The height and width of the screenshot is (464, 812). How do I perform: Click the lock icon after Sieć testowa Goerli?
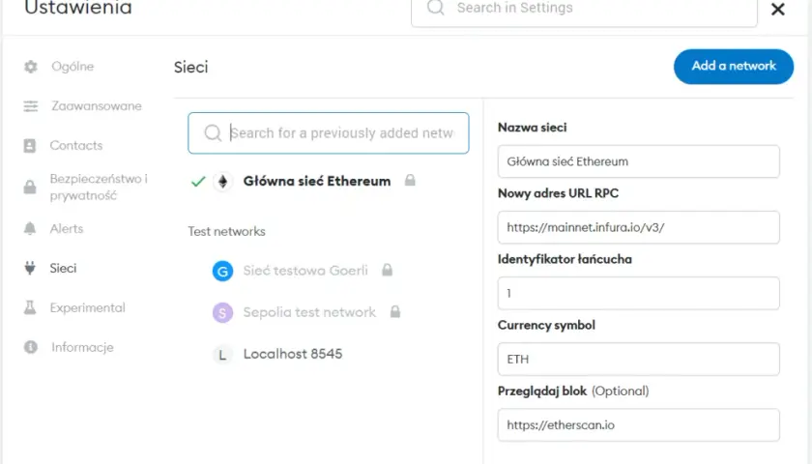point(387,270)
